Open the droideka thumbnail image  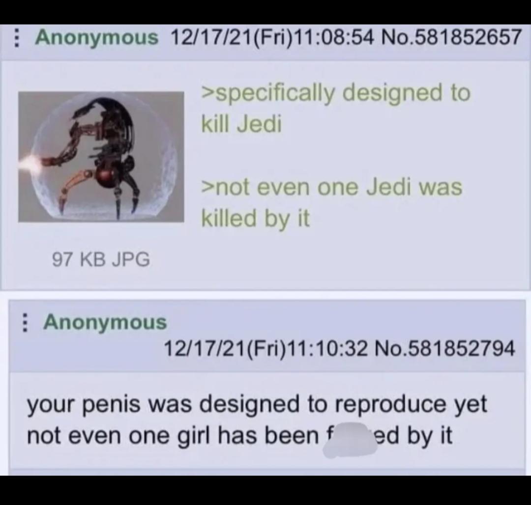(101, 157)
